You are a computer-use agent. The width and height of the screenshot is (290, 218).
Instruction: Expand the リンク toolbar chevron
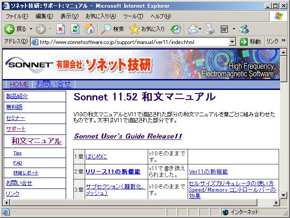[x=284, y=40]
